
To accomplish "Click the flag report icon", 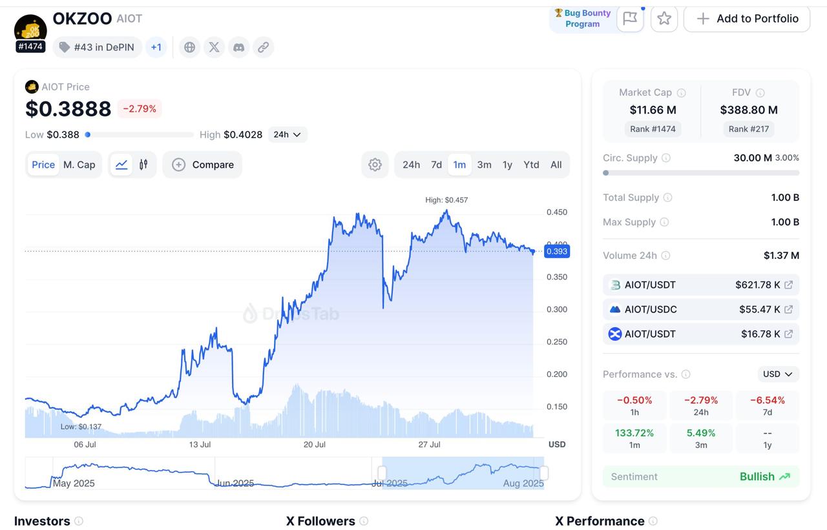I will coord(630,19).
